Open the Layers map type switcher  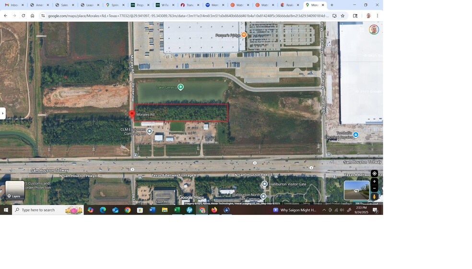pyautogui.click(x=15, y=190)
